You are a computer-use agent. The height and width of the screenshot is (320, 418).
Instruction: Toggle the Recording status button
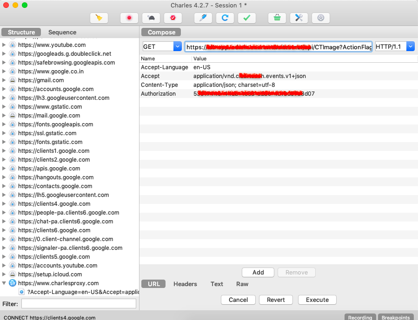(x=360, y=317)
